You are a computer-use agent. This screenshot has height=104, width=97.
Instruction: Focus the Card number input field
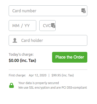click(48, 11)
